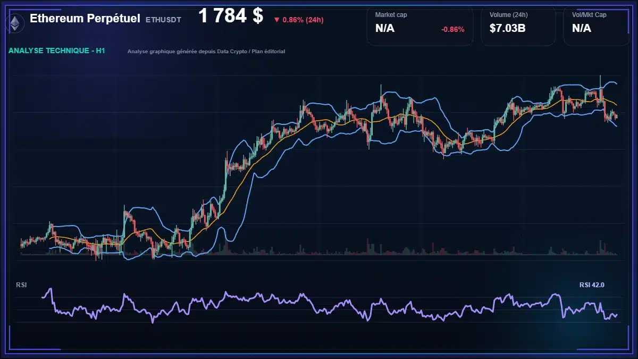Open the Market cap card
The image size is (638, 359).
pyautogui.click(x=420, y=26)
